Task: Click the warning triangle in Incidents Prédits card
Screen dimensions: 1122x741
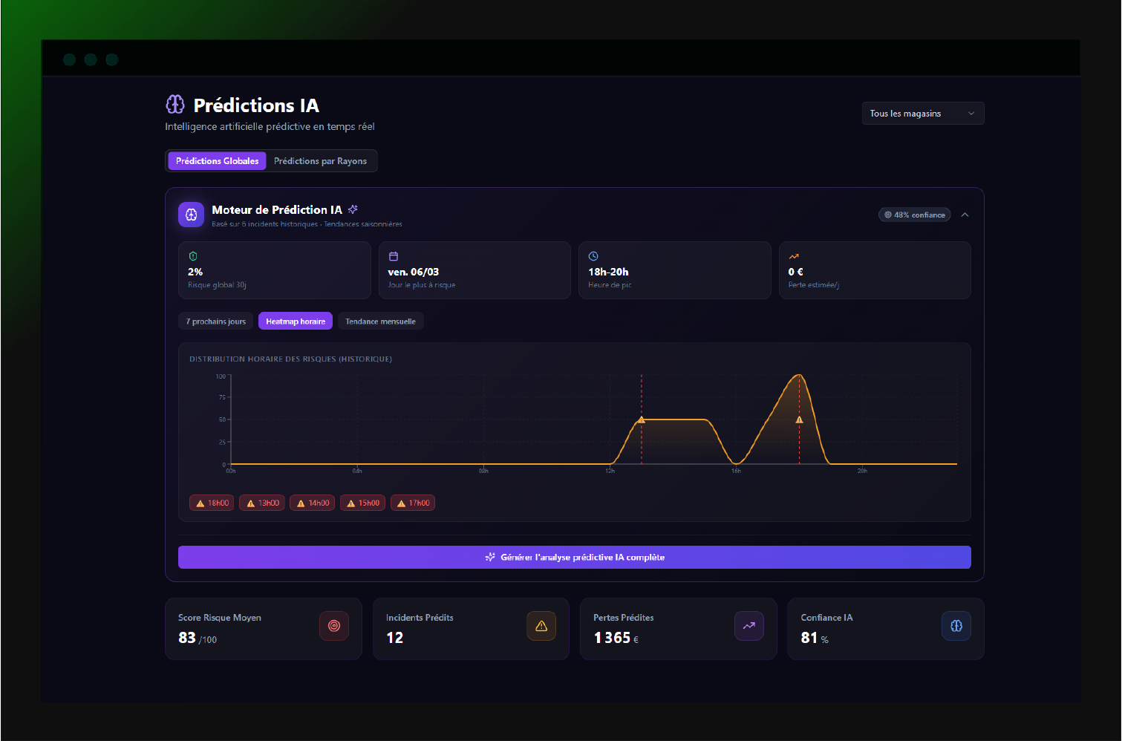Action: coord(541,626)
